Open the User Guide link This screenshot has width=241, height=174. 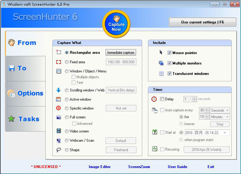[178, 167]
